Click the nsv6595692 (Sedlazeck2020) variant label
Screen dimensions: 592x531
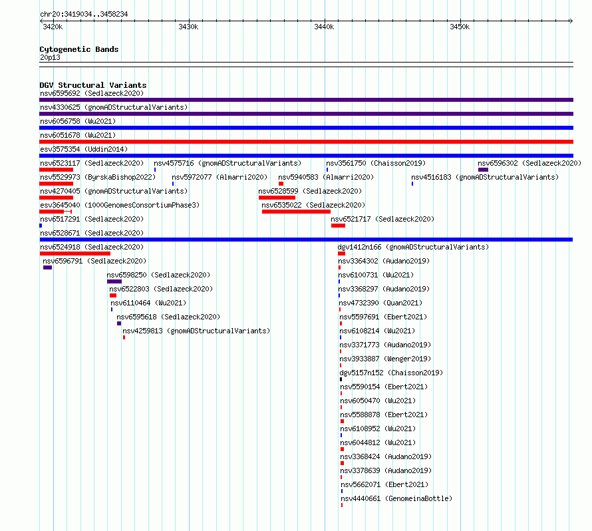pos(92,93)
